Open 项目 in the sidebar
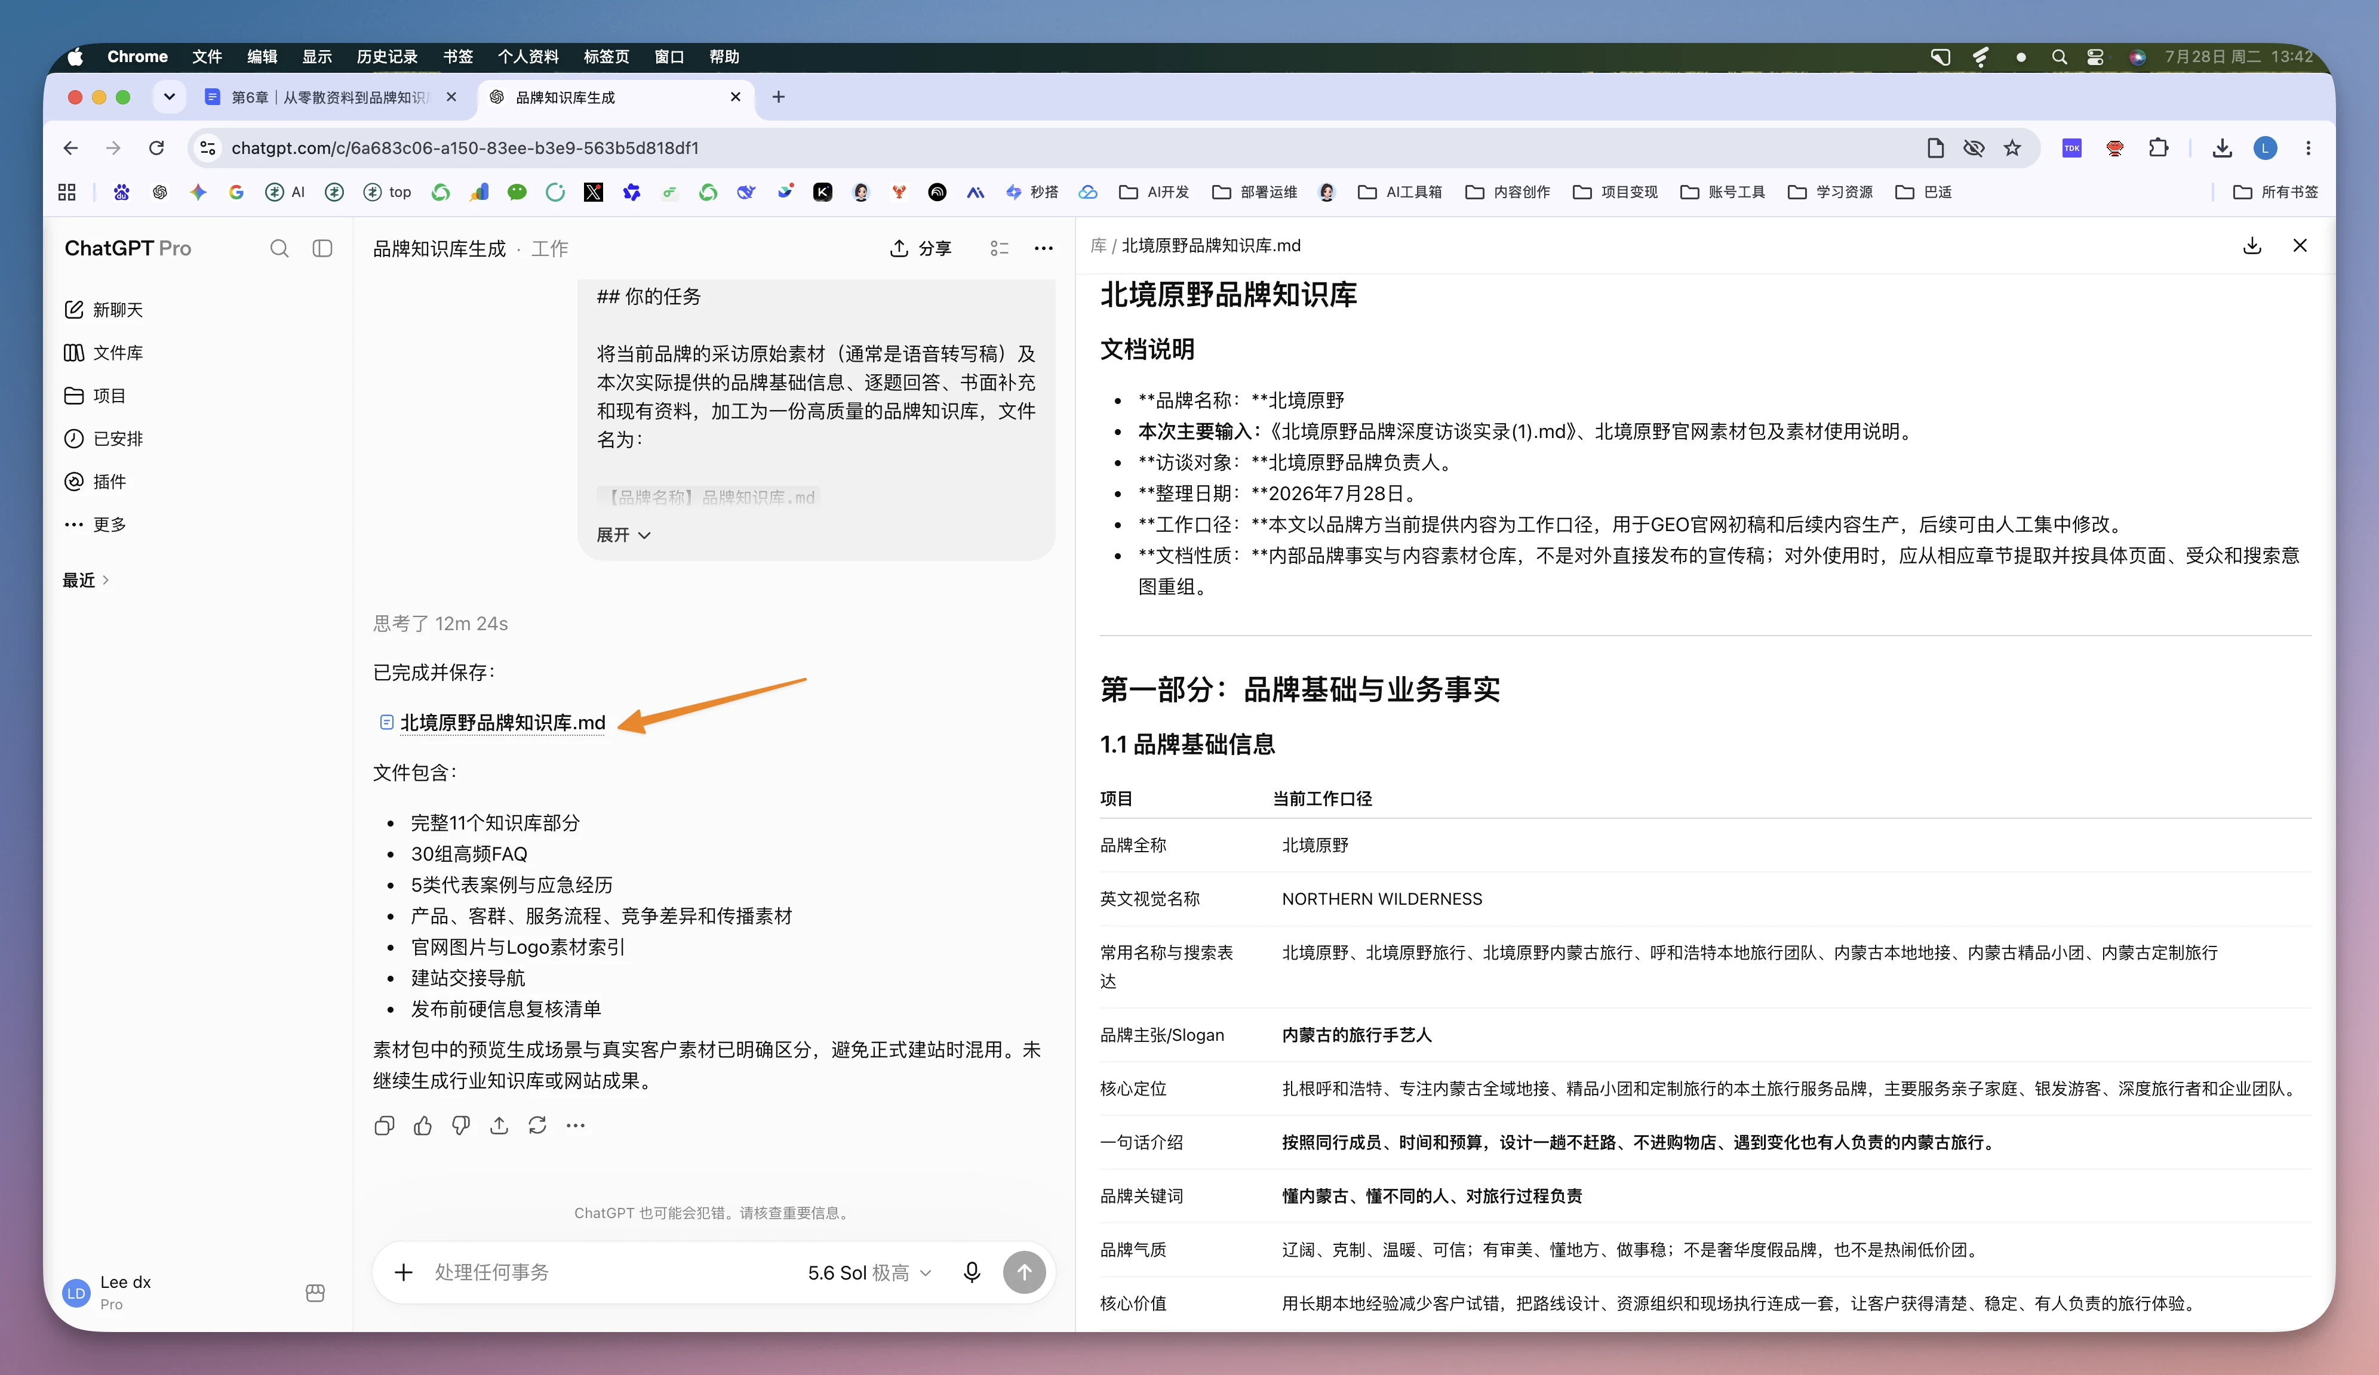 pyautogui.click(x=96, y=396)
